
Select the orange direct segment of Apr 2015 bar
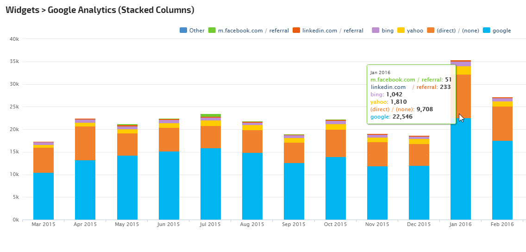[x=85, y=143]
